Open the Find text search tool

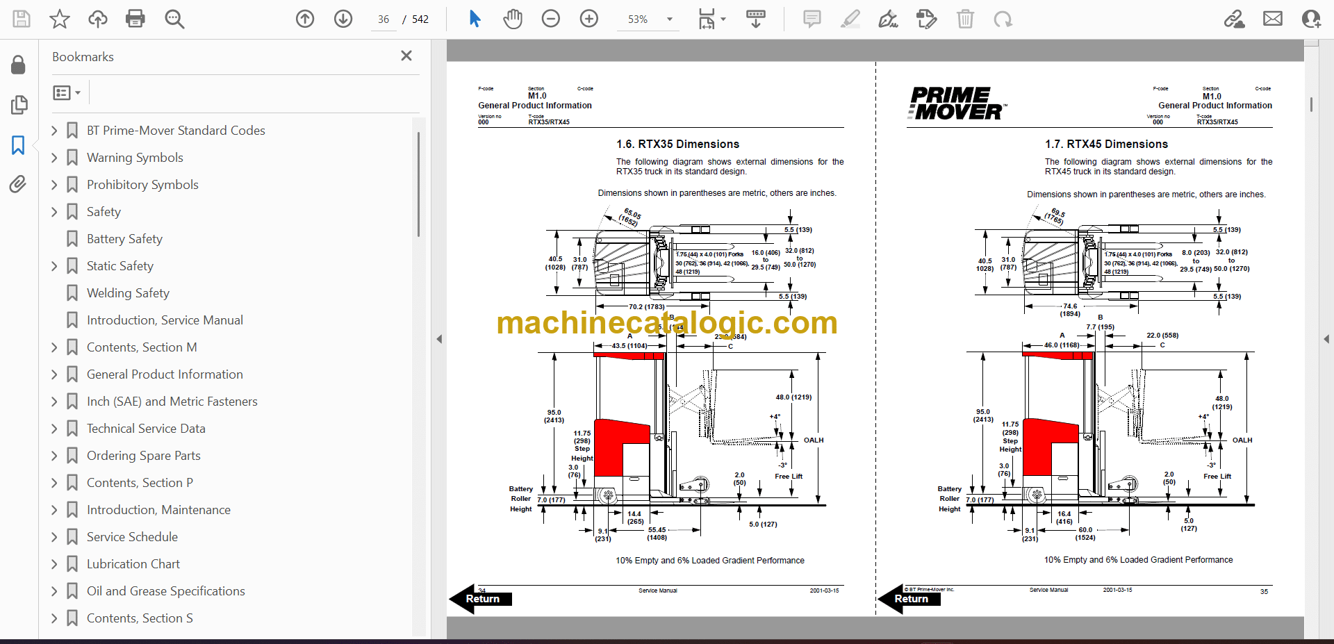pyautogui.click(x=174, y=19)
